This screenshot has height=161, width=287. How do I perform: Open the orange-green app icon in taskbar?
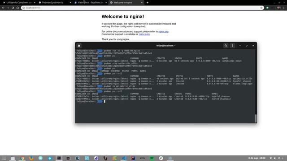(115, 158)
